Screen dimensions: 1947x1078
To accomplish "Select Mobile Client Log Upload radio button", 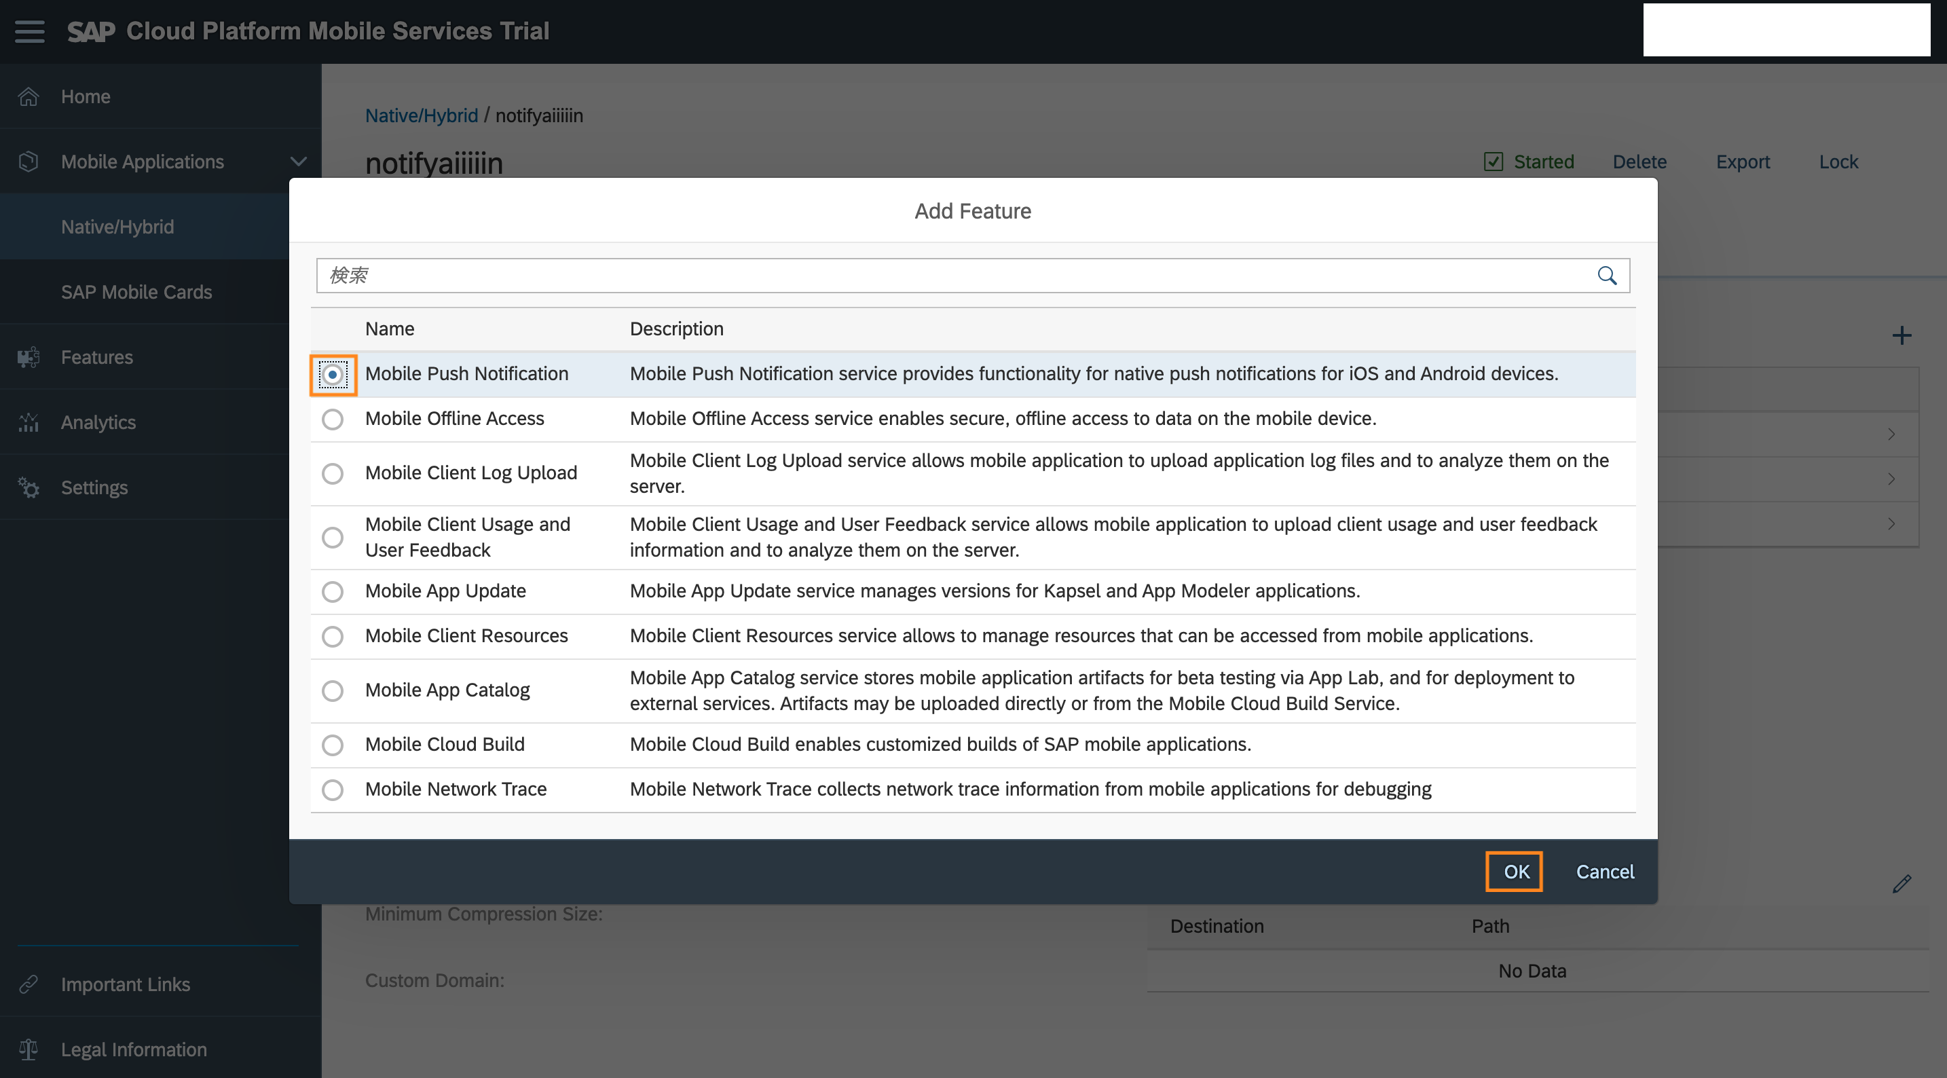I will click(x=333, y=474).
